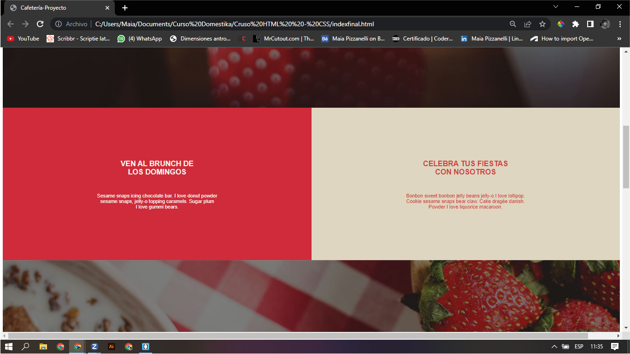Click the browser forward arrow
This screenshot has height=354, width=630.
(x=25, y=24)
